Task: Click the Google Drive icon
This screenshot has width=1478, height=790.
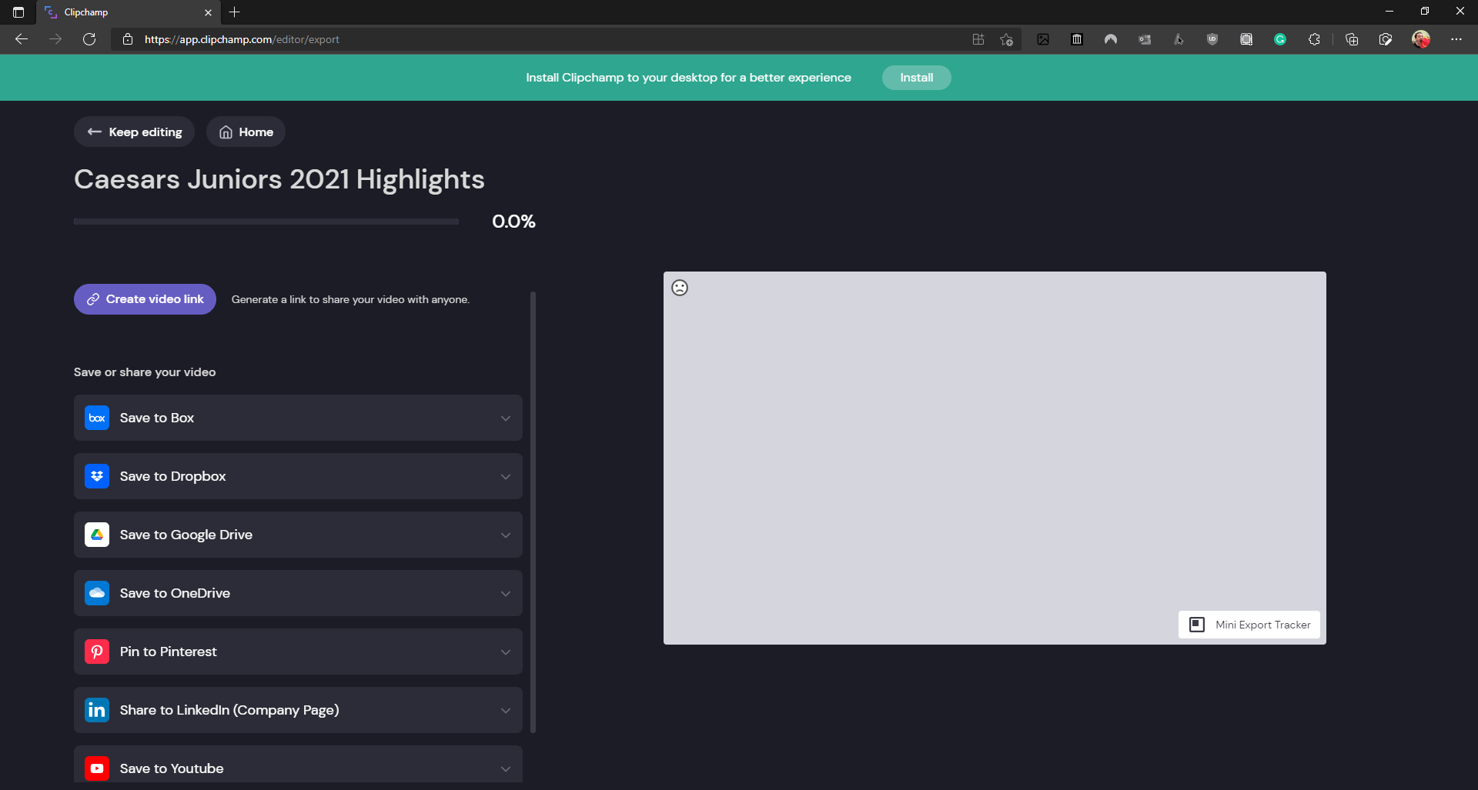Action: [97, 535]
